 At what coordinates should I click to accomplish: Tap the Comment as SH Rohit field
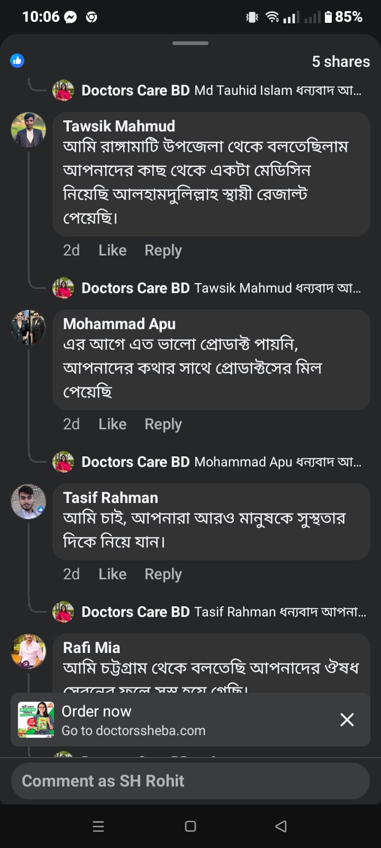point(190,781)
